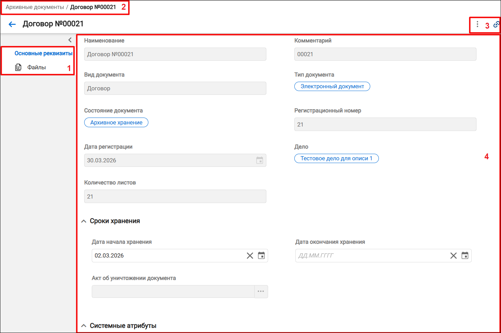The height and width of the screenshot is (333, 501).
Task: Open the Тестовое дело для описи 1 link
Action: (336, 158)
